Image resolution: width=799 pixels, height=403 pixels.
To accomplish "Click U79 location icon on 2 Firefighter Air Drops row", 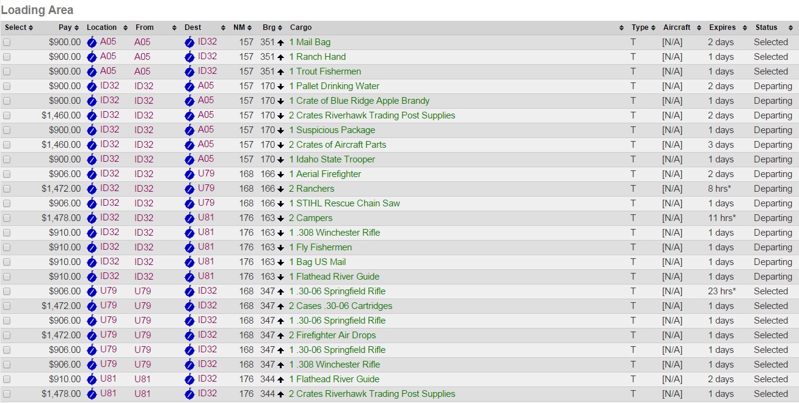I will (92, 335).
